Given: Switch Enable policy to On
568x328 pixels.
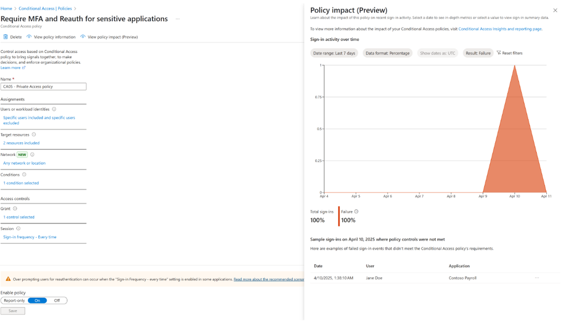Looking at the screenshot, I should pos(38,301).
